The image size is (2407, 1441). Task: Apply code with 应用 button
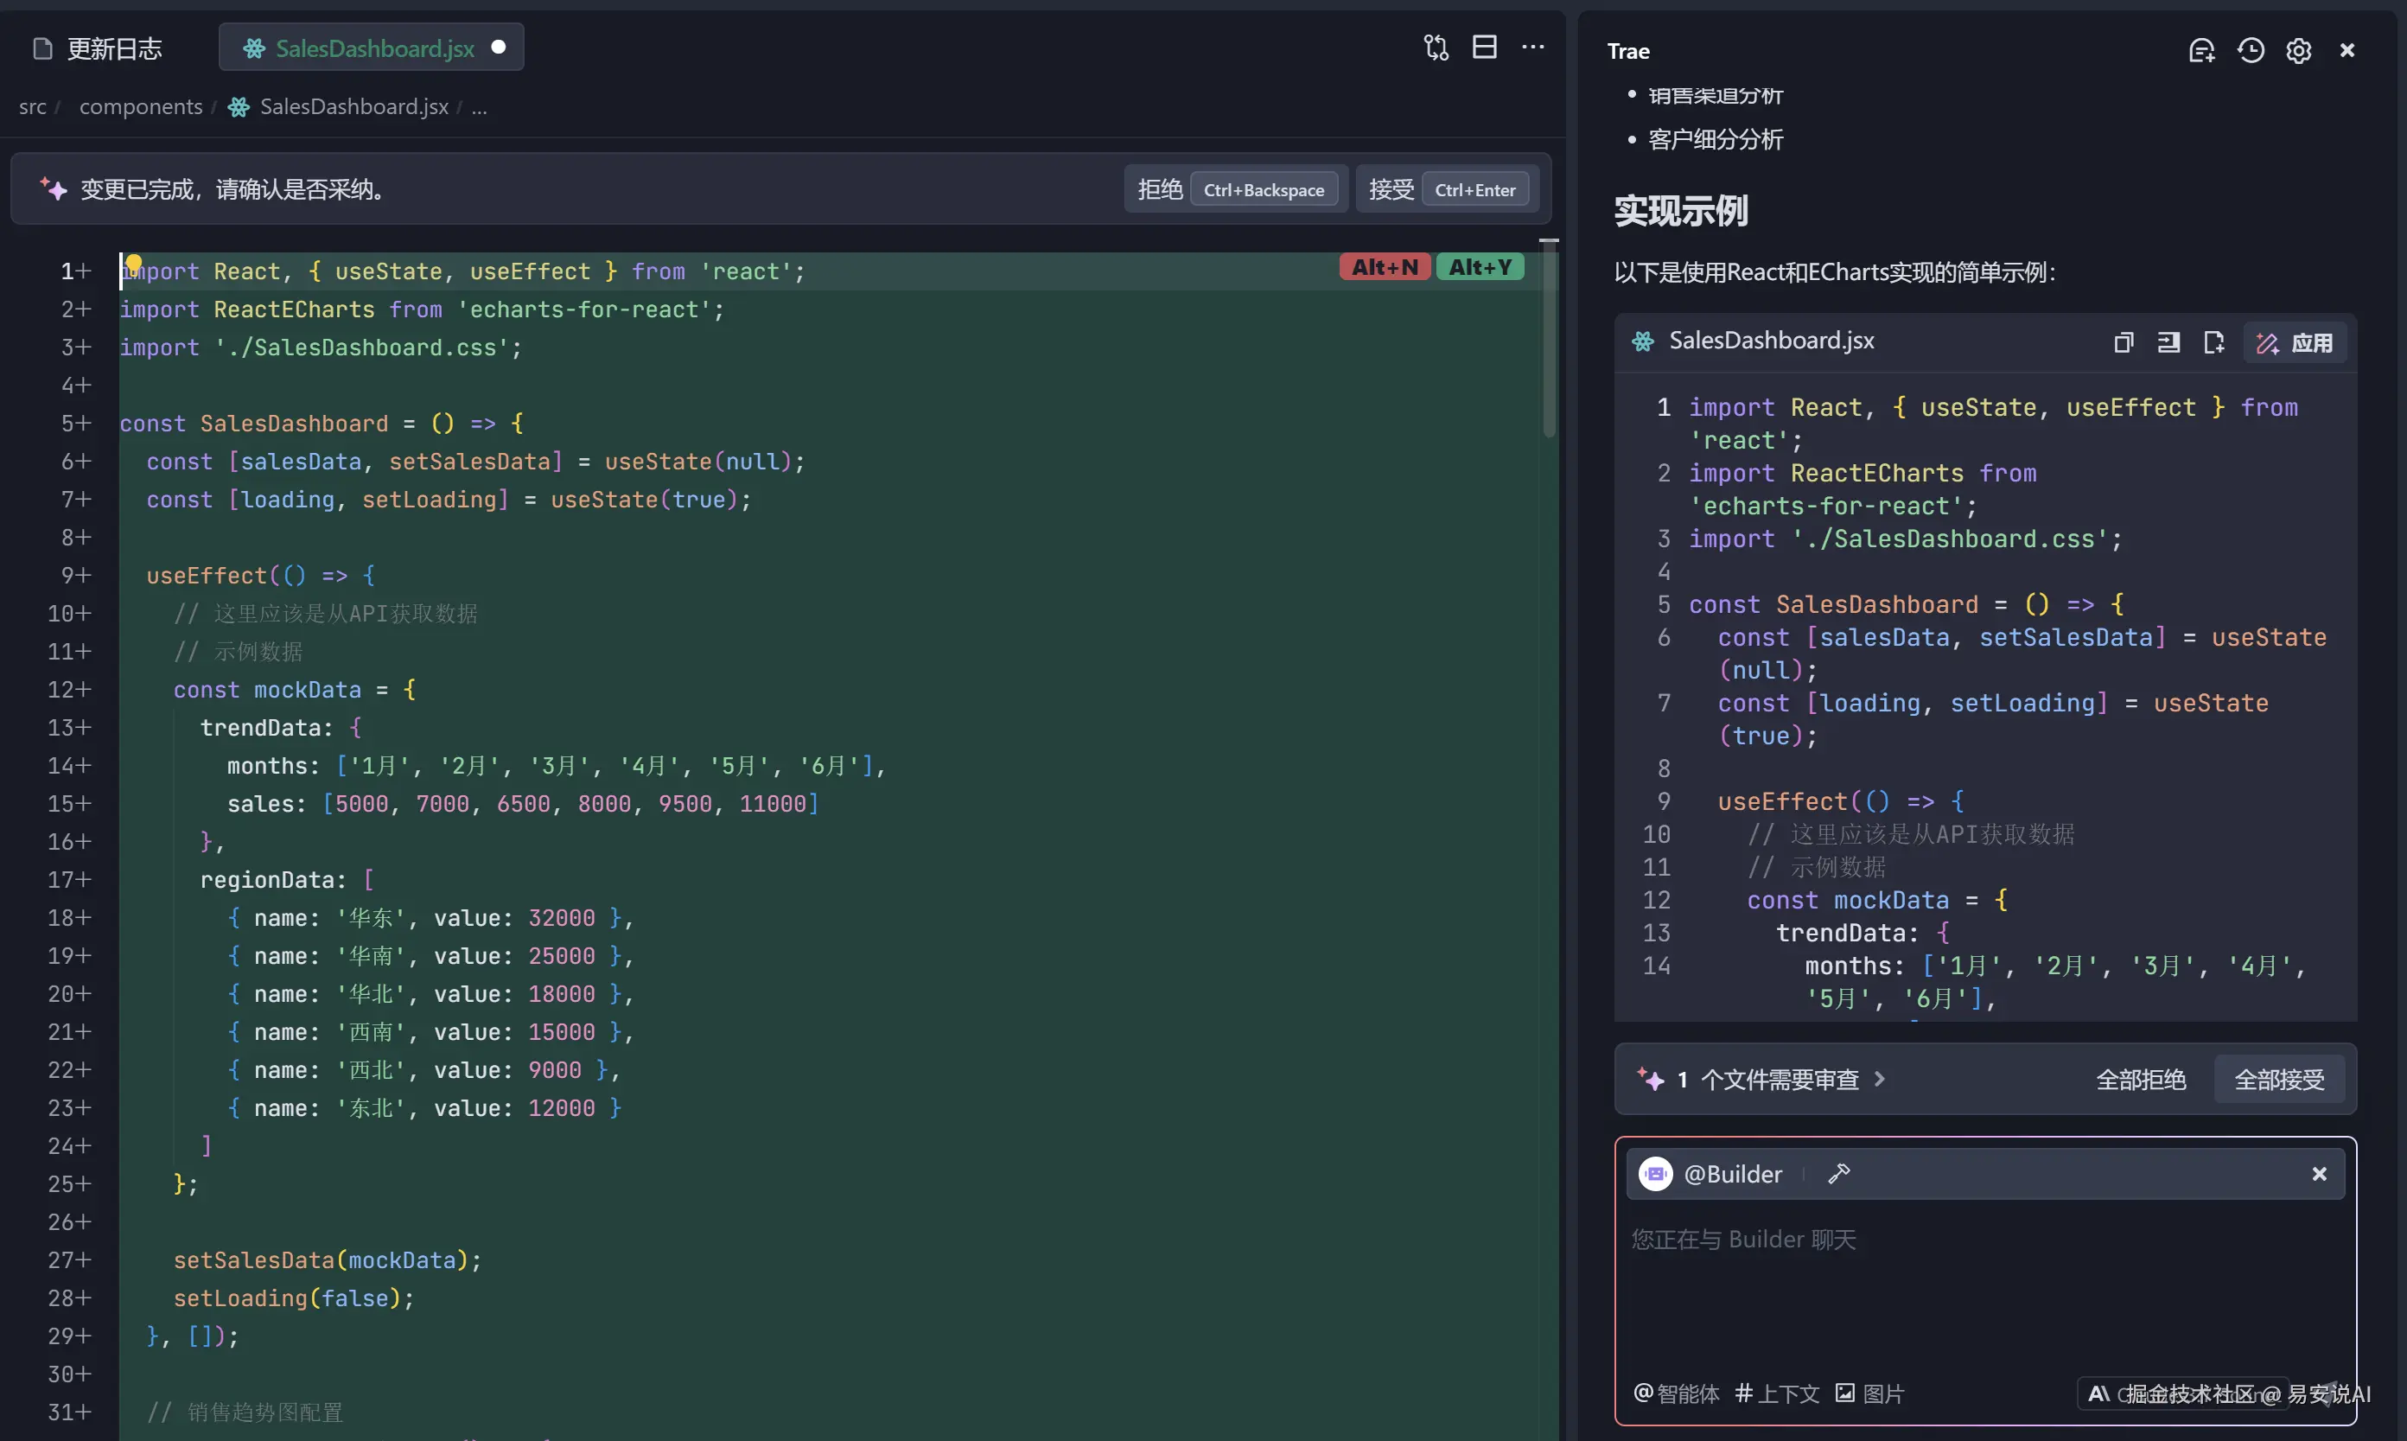pos(2296,343)
